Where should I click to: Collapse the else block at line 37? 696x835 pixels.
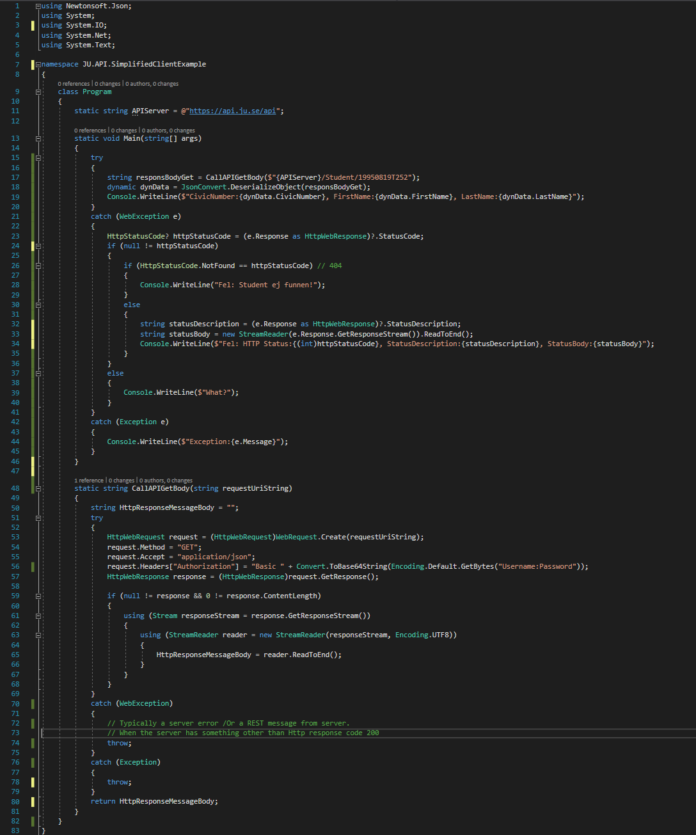pyautogui.click(x=38, y=373)
